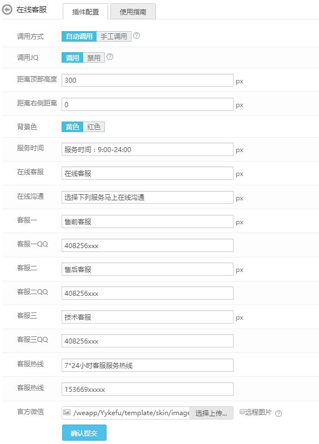Pick 红色 background color
This screenshot has height=444, width=319.
coord(94,127)
